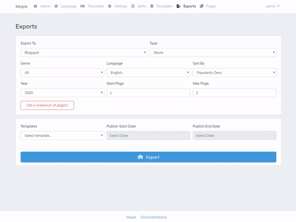Click the Pages icon in navbar
Viewport: 296px width, 222px height.
[202, 6]
